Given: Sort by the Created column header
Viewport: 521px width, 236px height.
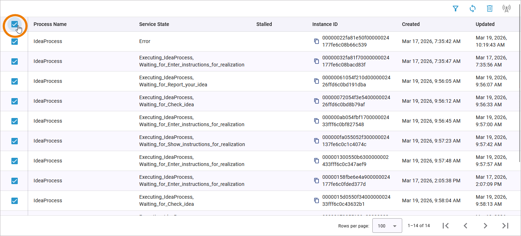Looking at the screenshot, I should tap(411, 24).
